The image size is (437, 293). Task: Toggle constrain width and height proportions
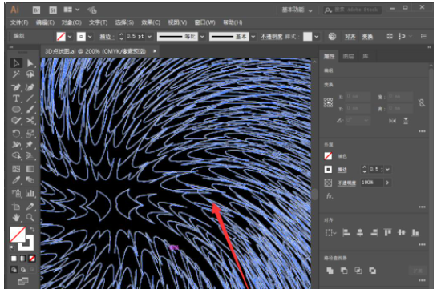[422, 102]
